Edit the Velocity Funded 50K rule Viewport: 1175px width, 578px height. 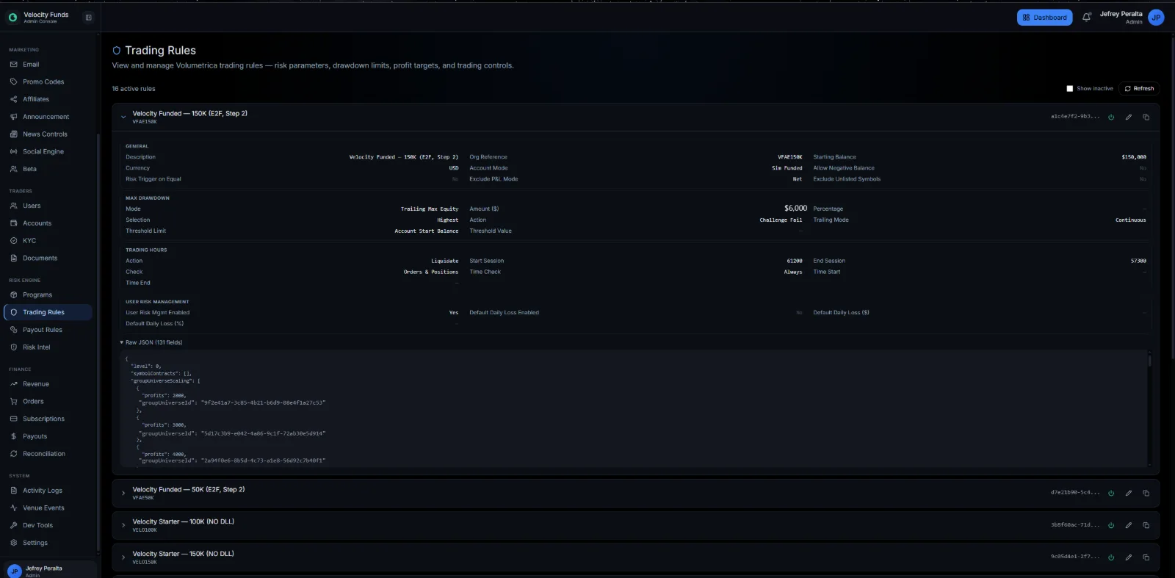click(x=1129, y=493)
